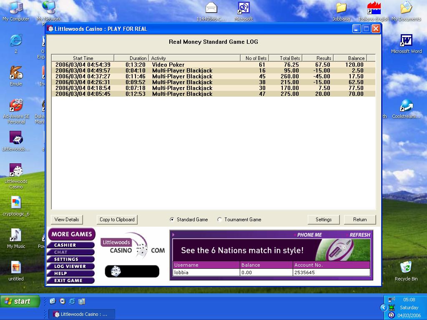Open My Network Places desktop icon
Viewport: 427px width, 320px height.
48,11
